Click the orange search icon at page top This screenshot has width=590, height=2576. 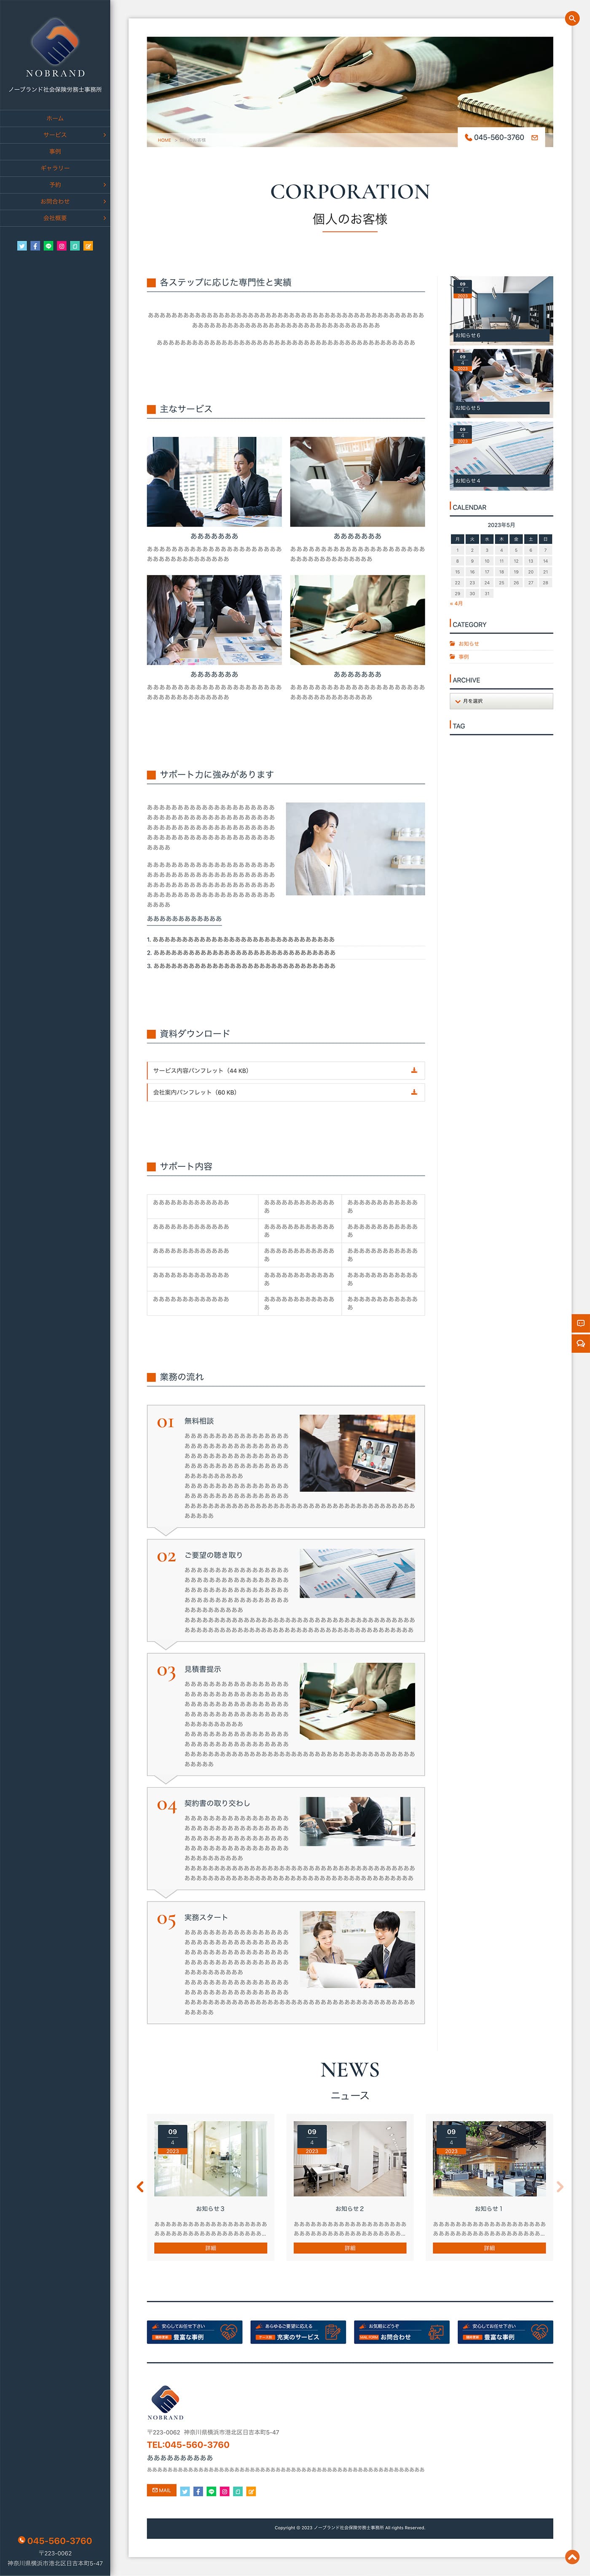click(x=572, y=18)
